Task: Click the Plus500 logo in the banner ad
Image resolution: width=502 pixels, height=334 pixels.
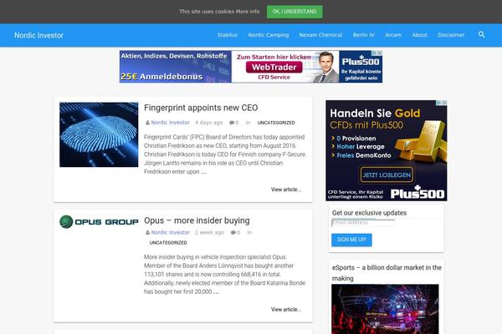Action: coord(361,61)
